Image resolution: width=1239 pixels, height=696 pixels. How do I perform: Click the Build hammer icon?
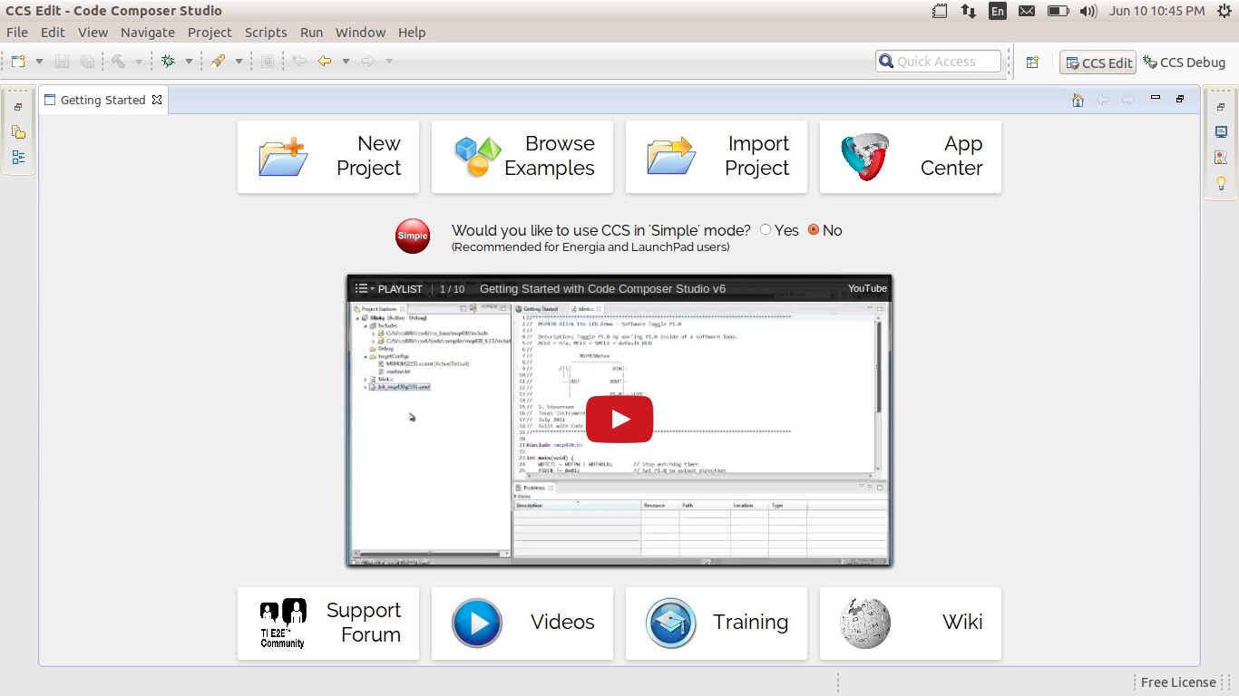pos(119,62)
